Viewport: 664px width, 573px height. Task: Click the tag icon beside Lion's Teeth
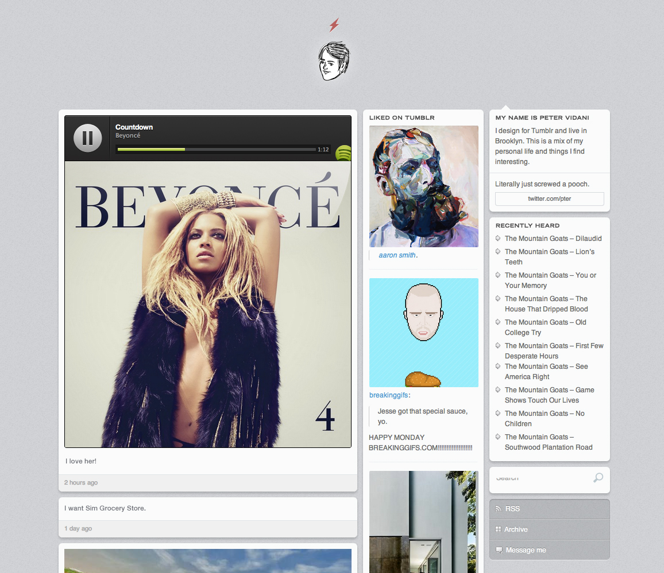(x=498, y=251)
